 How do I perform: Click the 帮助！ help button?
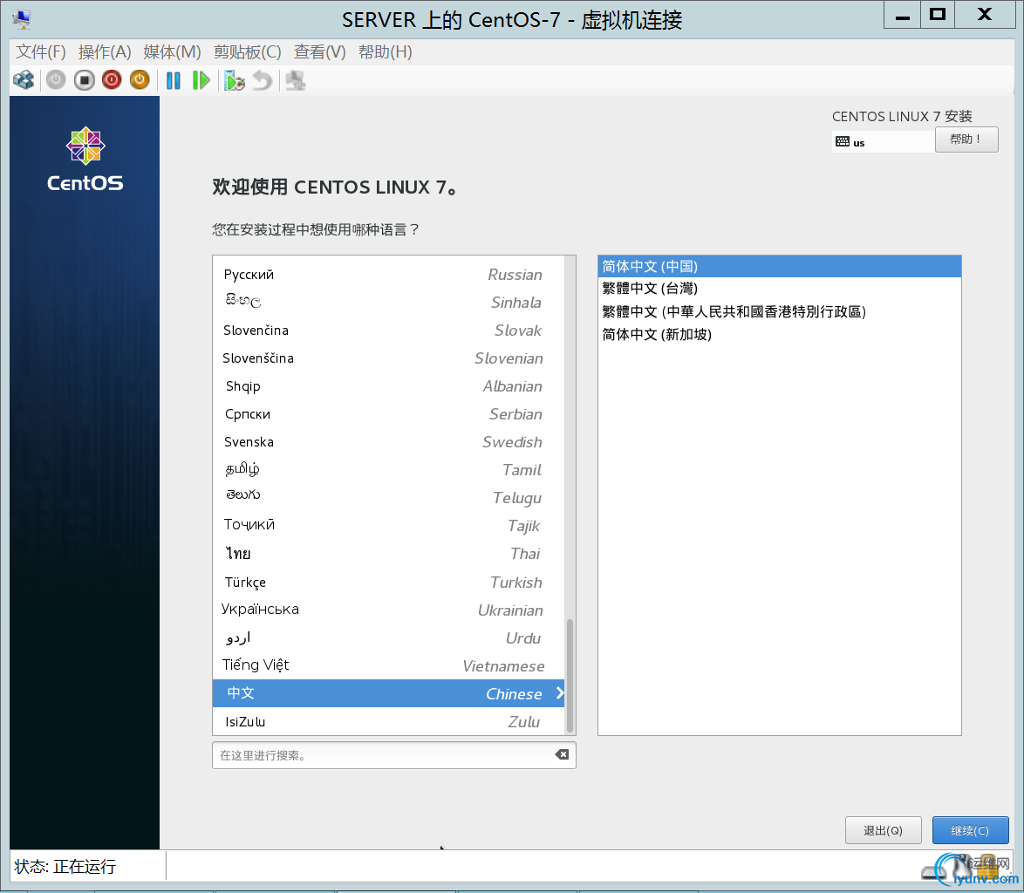click(966, 140)
